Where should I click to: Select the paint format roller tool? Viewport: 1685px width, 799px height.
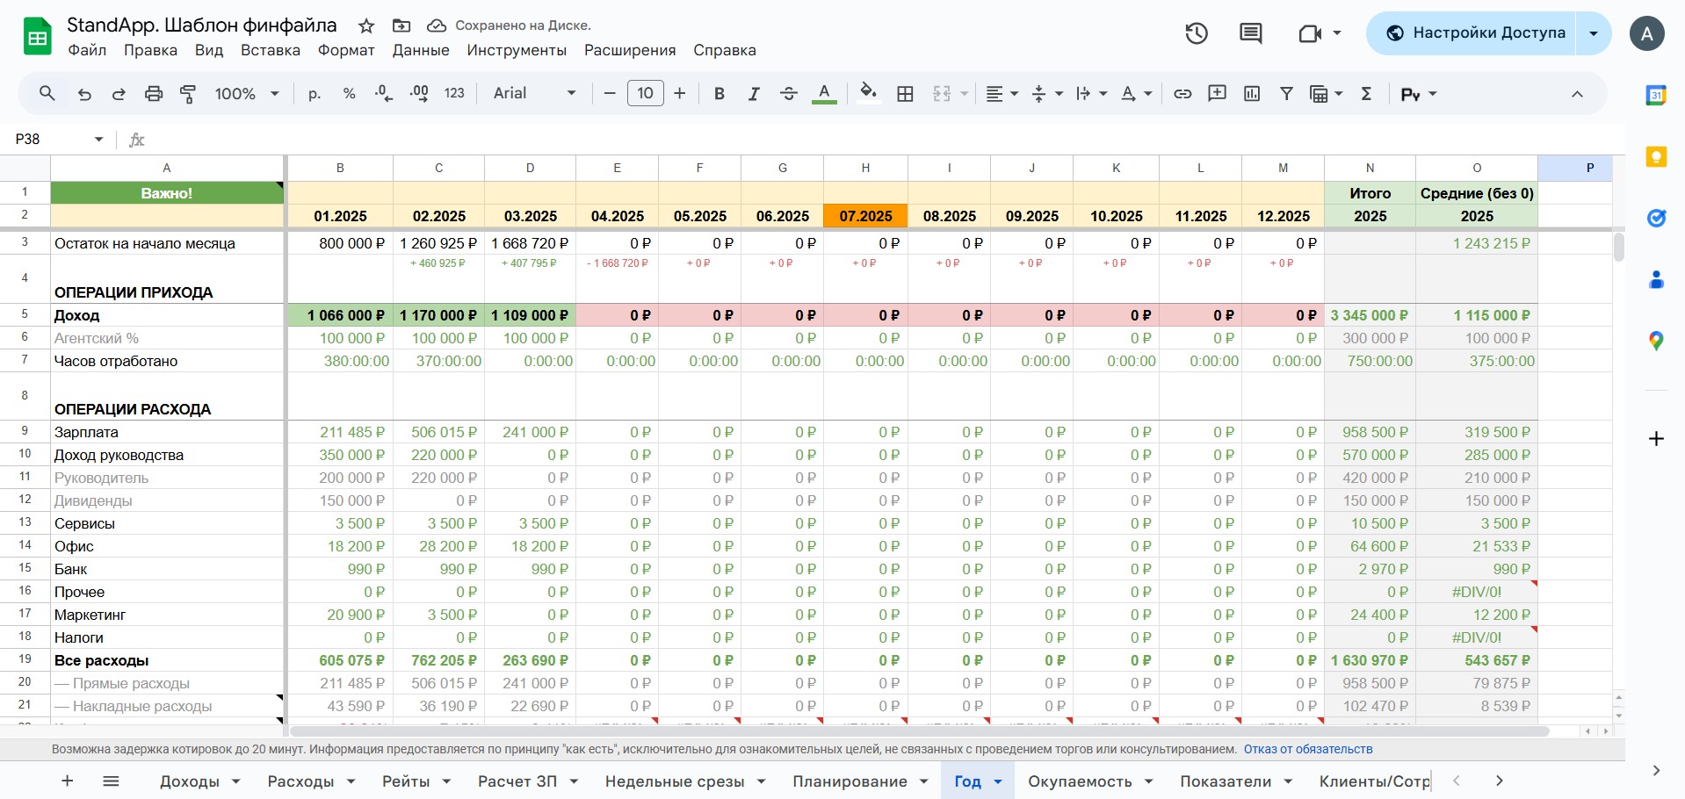(x=188, y=94)
